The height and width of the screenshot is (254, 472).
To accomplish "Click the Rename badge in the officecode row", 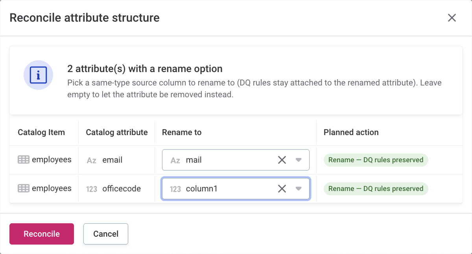I will click(x=376, y=189).
